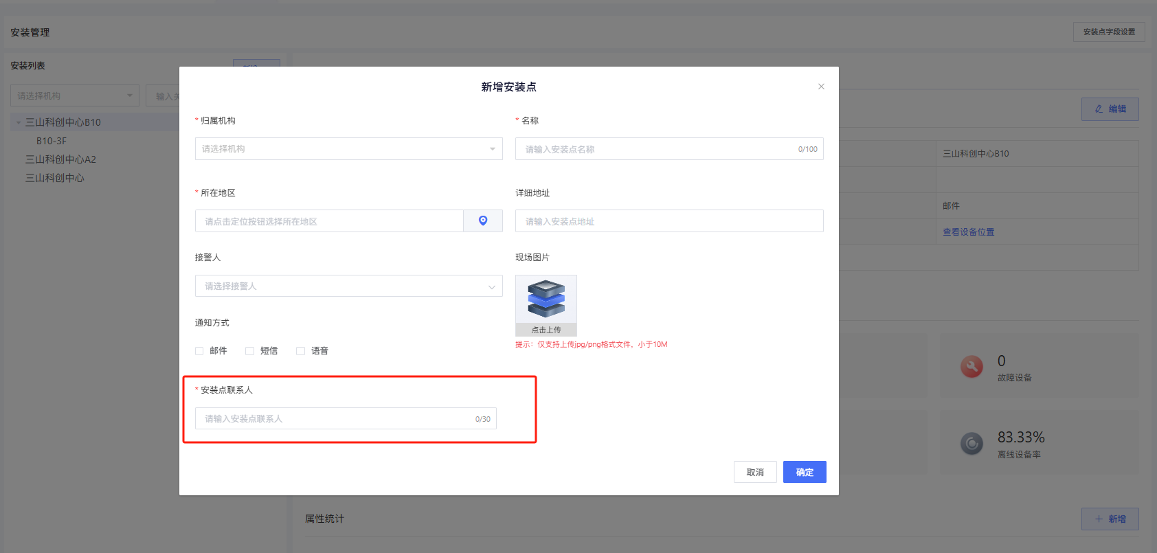This screenshot has width=1157, height=553.
Task: Open the 查看设备位置 link
Action: [x=968, y=232]
